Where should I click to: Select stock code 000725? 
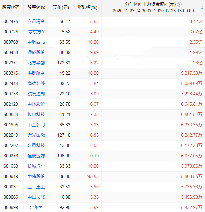click(x=11, y=32)
